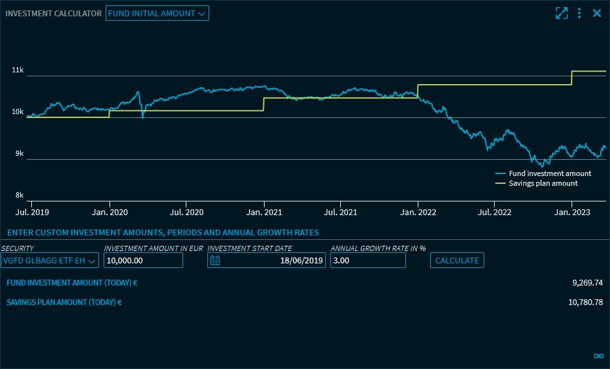Click the blue fund legend line marker

tap(501, 174)
